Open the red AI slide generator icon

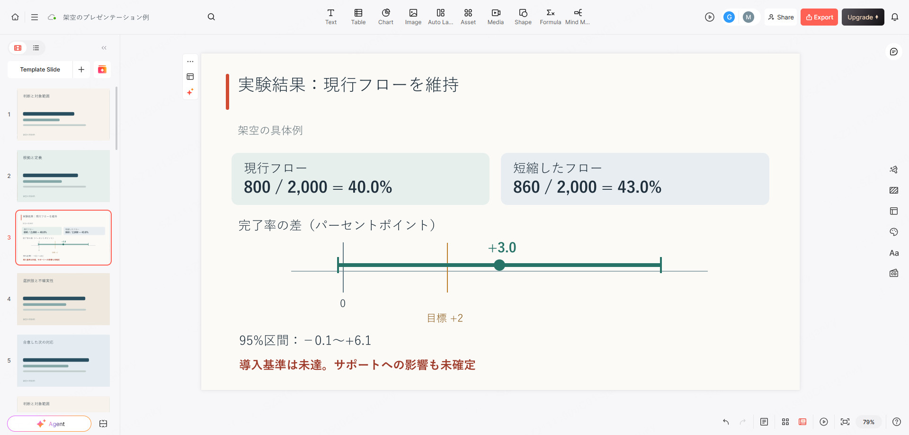click(102, 70)
